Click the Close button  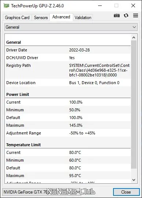[126, 192]
